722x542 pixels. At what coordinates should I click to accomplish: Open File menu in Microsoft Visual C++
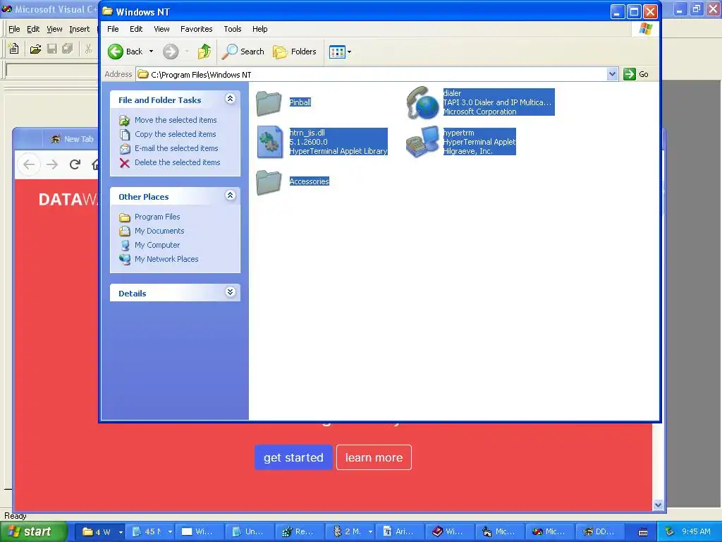coord(14,29)
